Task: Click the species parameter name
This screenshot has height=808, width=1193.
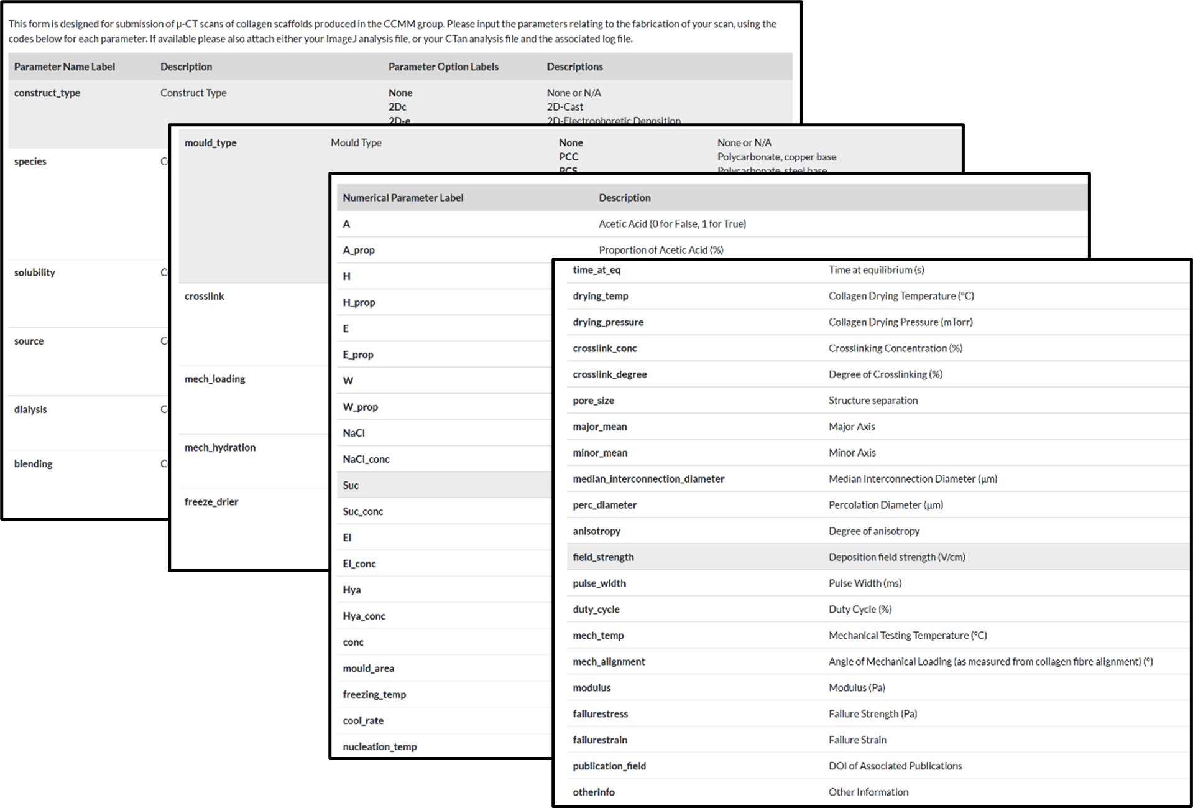Action: [x=30, y=161]
